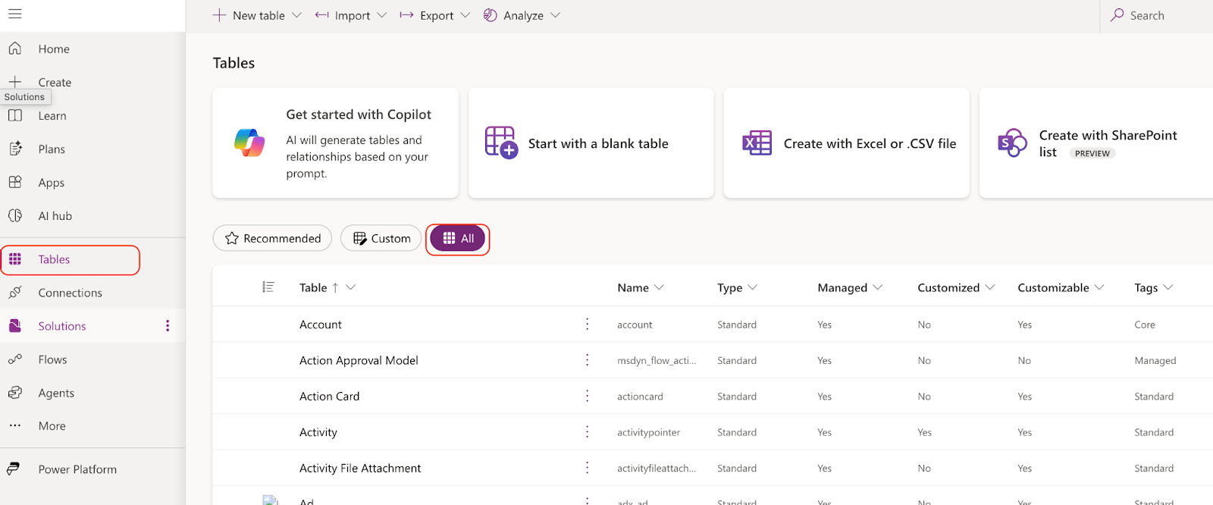
Task: Open the AI hub sidebar icon
Action: coord(15,216)
